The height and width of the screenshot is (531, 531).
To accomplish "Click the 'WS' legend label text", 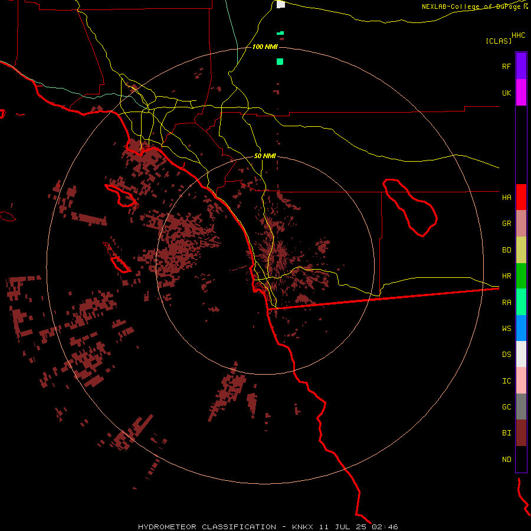I will pyautogui.click(x=506, y=329).
